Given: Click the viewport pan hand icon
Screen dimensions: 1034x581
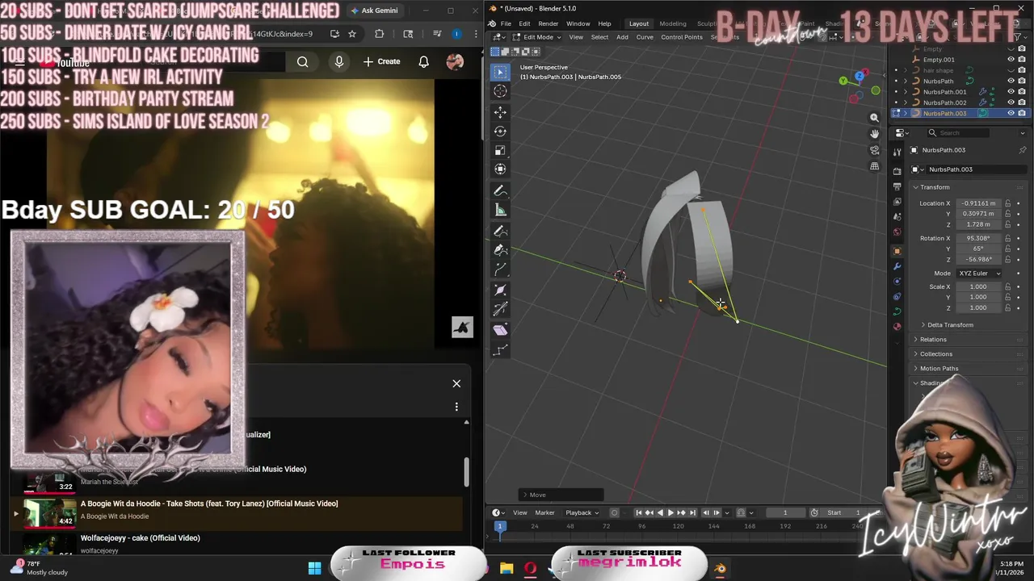Looking at the screenshot, I should [x=874, y=134].
